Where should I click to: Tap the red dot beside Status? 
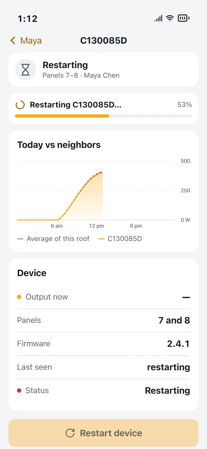point(19,390)
